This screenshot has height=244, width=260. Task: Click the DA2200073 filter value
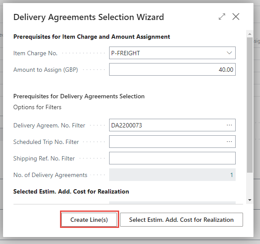pos(127,125)
